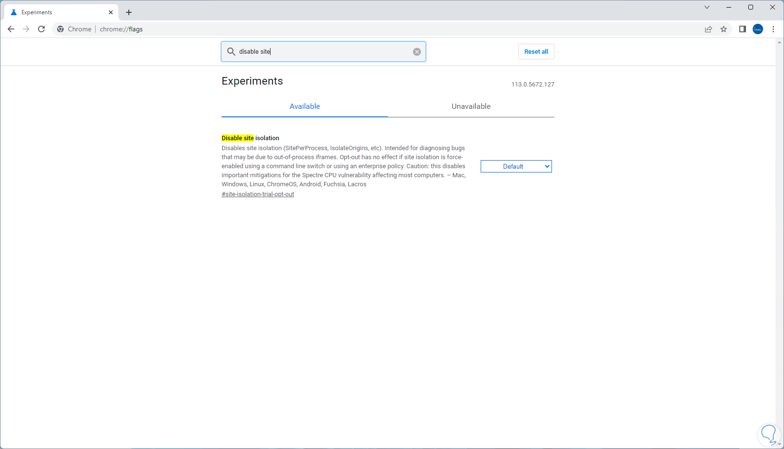784x449 pixels.
Task: Share this page using the share icon
Action: [708, 29]
